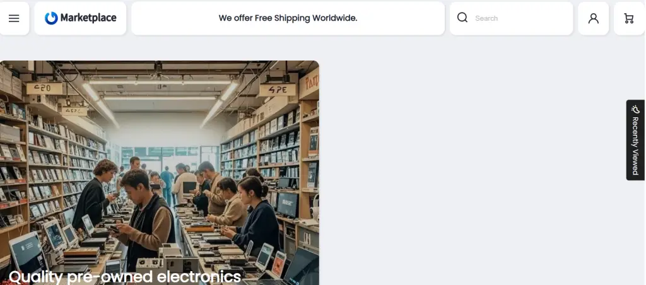Click the monitor on the right shelf
The height and width of the screenshot is (285, 646).
point(287,205)
